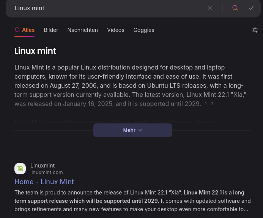Viewport: 263px width, 218px height.
Task: Open the search filter settings sliders icon
Action: pyautogui.click(x=255, y=30)
